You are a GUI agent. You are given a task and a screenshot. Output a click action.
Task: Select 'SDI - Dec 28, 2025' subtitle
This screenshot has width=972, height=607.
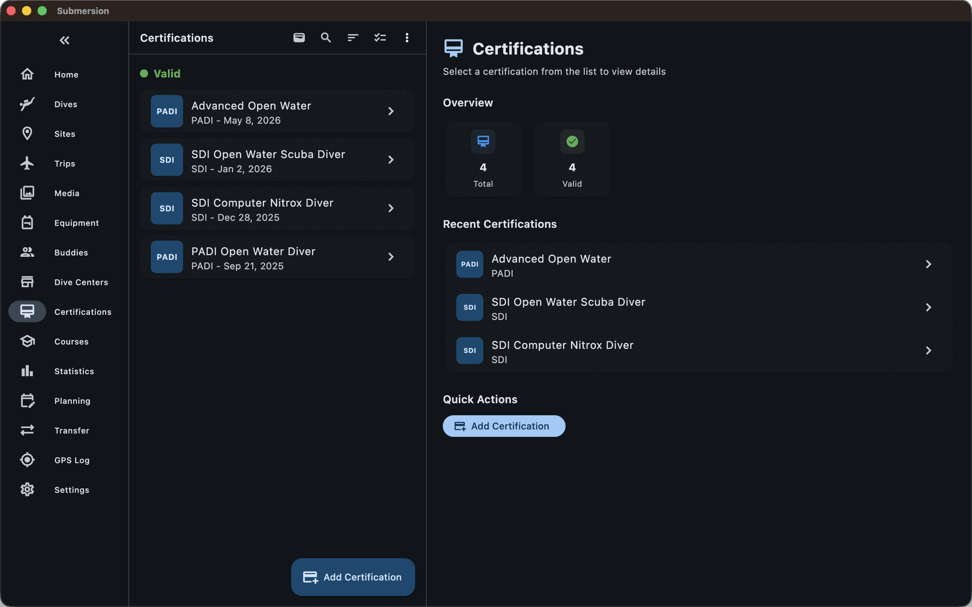pos(236,217)
